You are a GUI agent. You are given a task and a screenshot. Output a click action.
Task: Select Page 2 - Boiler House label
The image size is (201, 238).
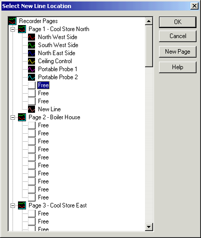(x=54, y=117)
